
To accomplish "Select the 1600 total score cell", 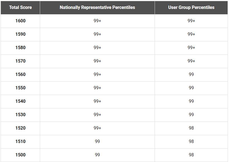I will pyautogui.click(x=20, y=21).
